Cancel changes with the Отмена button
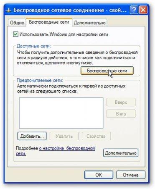The width and height of the screenshot is (155, 189). coord(131,175)
